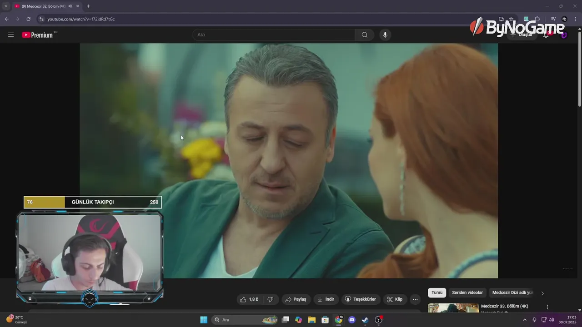Click the youtube.com address bar URL

pos(81,19)
